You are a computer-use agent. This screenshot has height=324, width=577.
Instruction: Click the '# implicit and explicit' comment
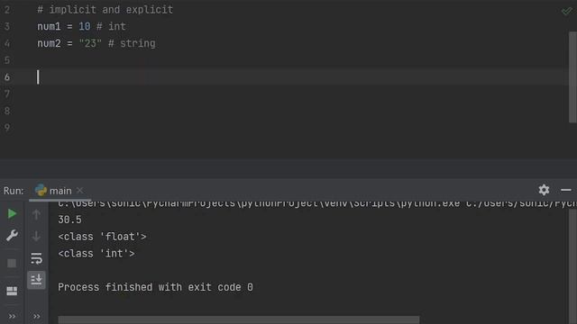pyautogui.click(x=105, y=10)
